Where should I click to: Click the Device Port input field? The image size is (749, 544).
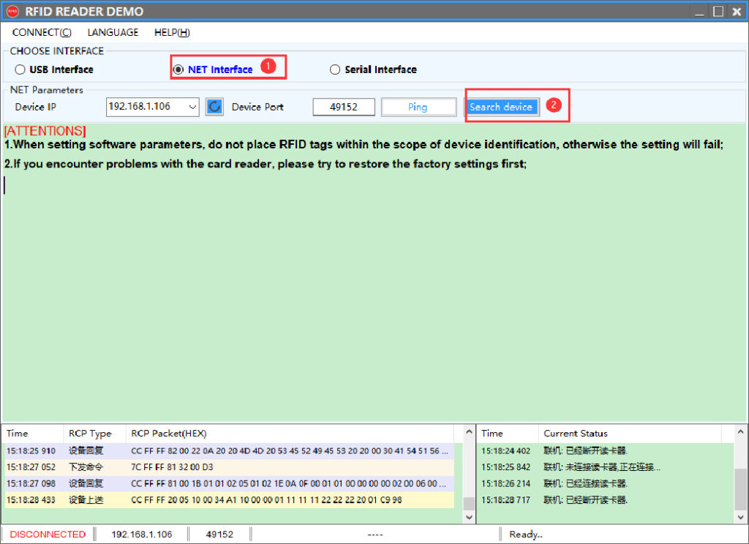tap(344, 107)
